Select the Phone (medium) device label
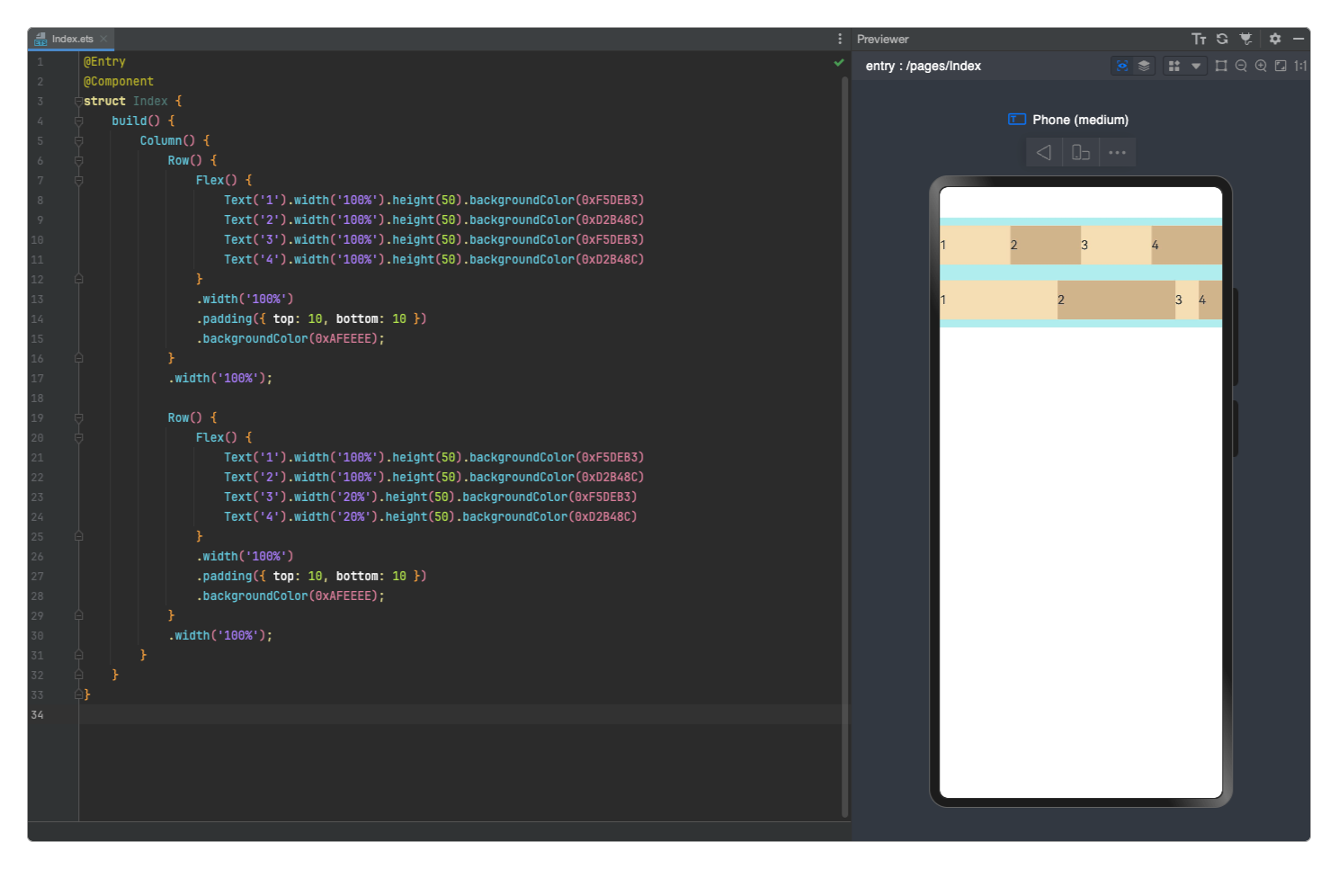 (x=1080, y=120)
